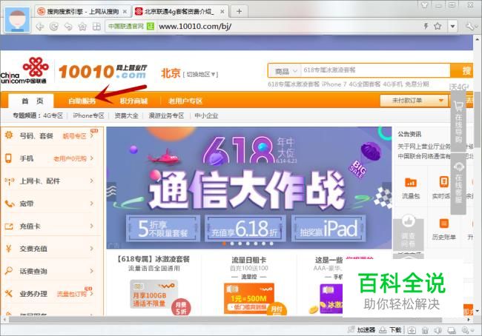Click the 号码、套餐 gear icon
Viewport: 482px width, 336px height.
pyautogui.click(x=9, y=135)
